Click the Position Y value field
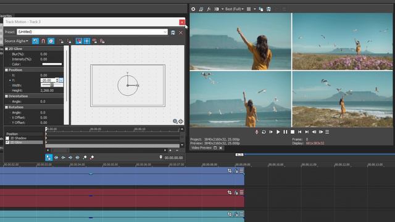The width and height of the screenshot is (395, 222). (48, 80)
